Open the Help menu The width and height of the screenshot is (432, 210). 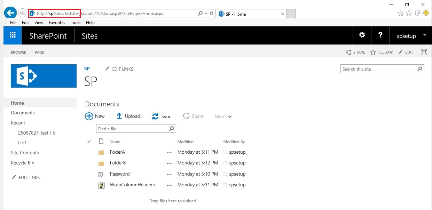pos(90,23)
